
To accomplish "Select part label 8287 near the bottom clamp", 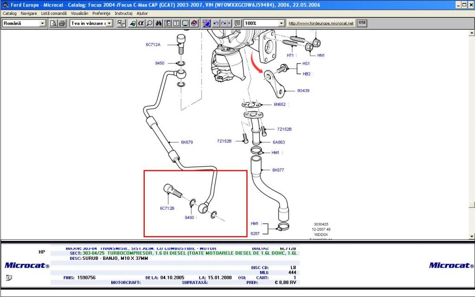I will pyautogui.click(x=255, y=234).
